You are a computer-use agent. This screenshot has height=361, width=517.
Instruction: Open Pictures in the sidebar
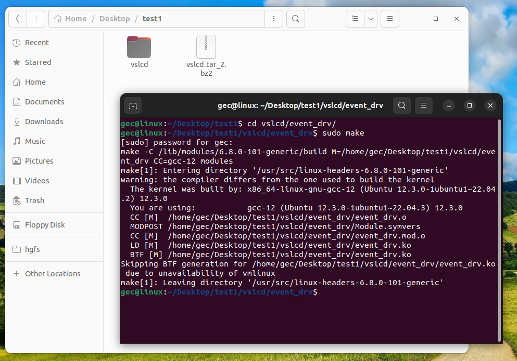(54, 161)
